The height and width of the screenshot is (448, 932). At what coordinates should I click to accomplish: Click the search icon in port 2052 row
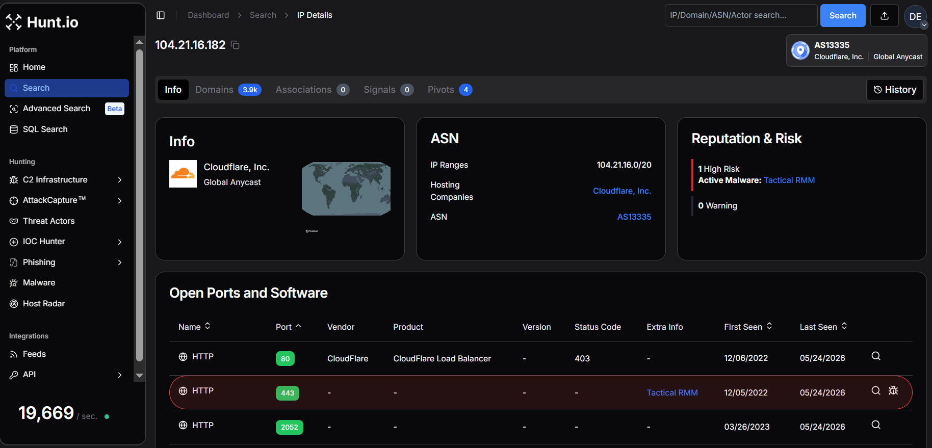tap(876, 425)
